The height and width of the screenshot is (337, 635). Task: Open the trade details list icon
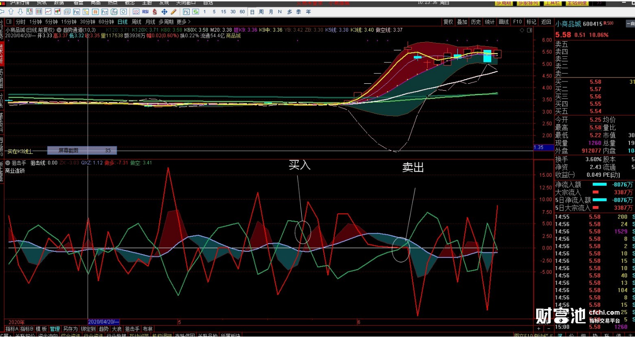[67, 11]
